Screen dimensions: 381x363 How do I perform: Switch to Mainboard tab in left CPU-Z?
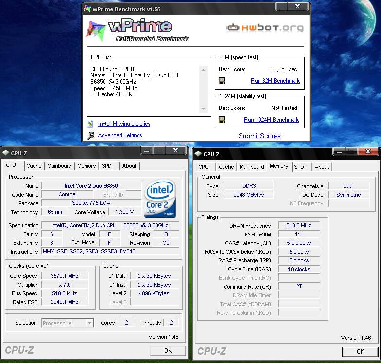point(59,166)
